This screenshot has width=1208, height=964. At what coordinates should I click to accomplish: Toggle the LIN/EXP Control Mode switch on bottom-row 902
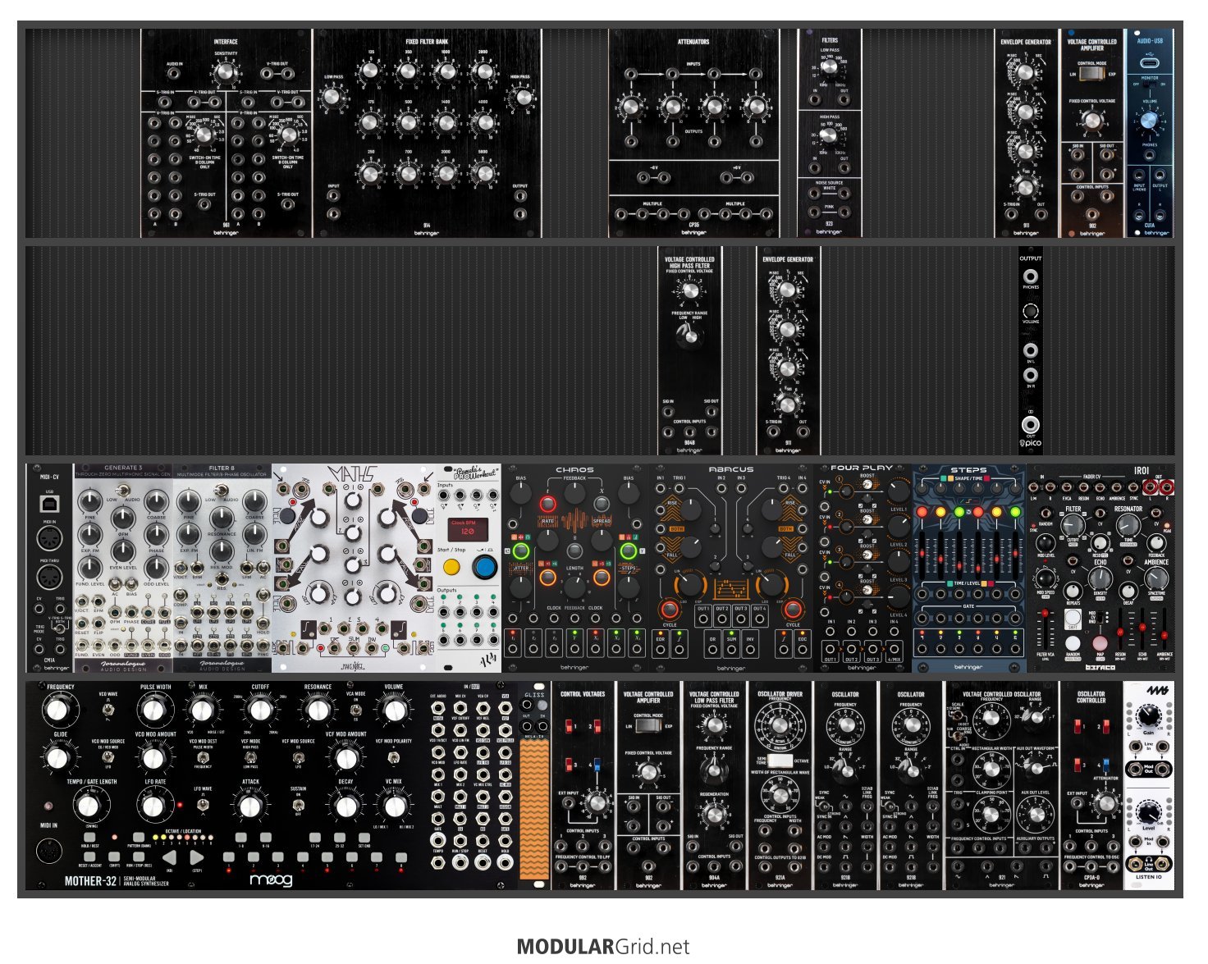(648, 726)
